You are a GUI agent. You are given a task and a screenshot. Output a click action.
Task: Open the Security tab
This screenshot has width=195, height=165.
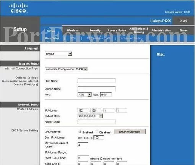[95, 31]
